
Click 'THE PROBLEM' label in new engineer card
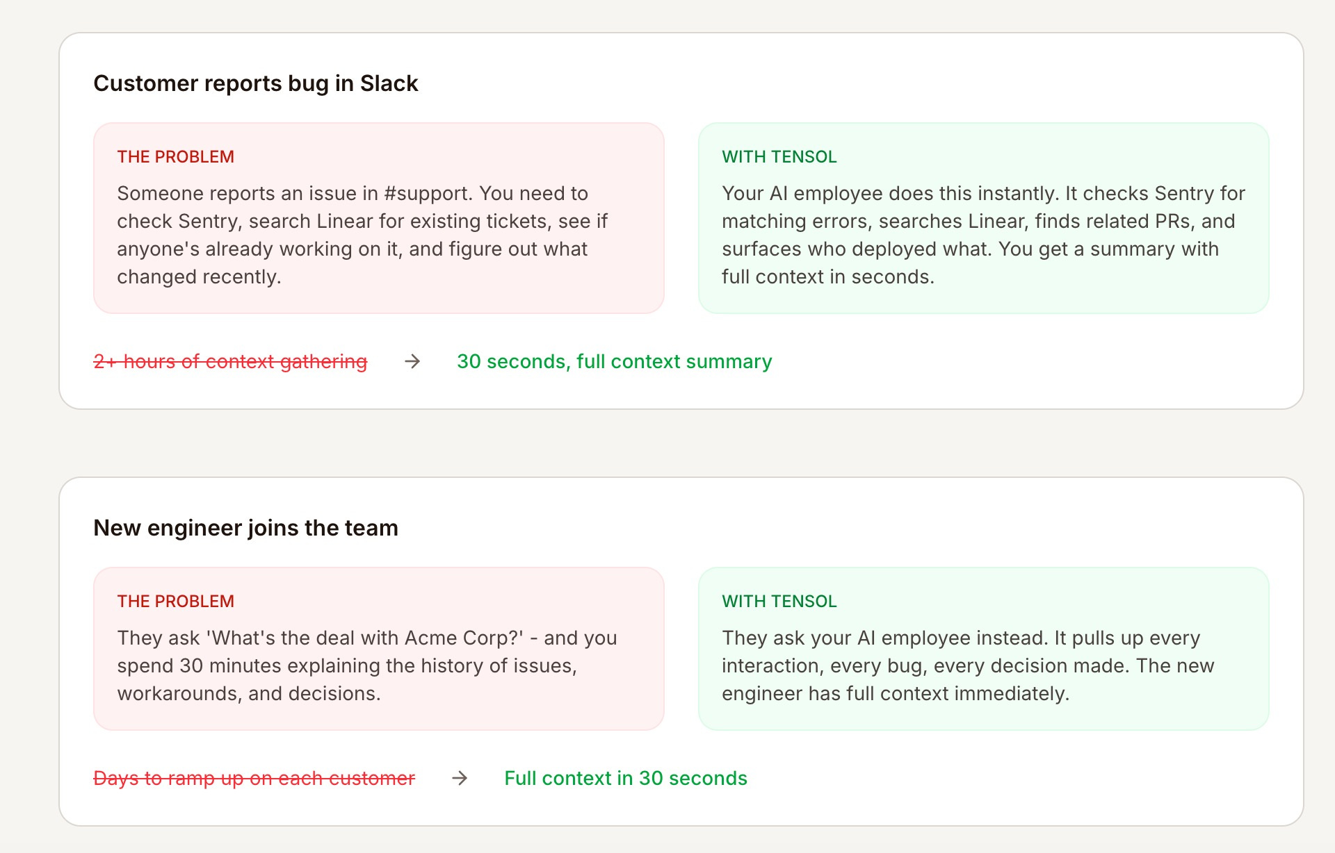pos(175,602)
